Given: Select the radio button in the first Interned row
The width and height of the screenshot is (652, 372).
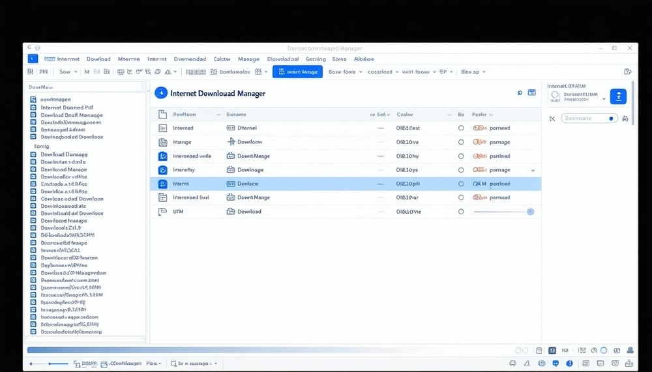Looking at the screenshot, I should [x=461, y=128].
